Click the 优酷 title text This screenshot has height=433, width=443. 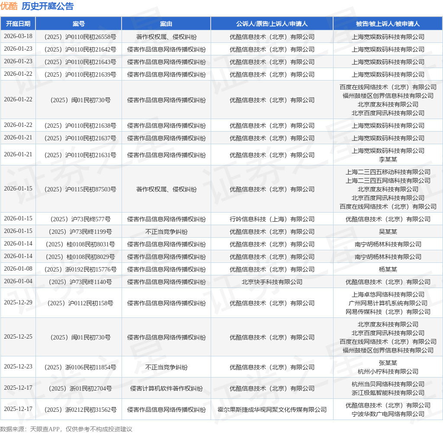tap(9, 6)
